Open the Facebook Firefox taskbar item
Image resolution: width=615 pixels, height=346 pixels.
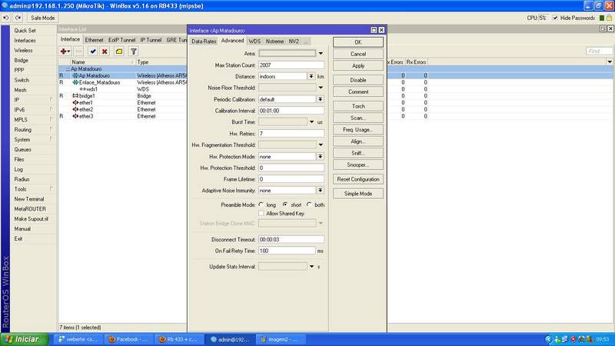128,339
